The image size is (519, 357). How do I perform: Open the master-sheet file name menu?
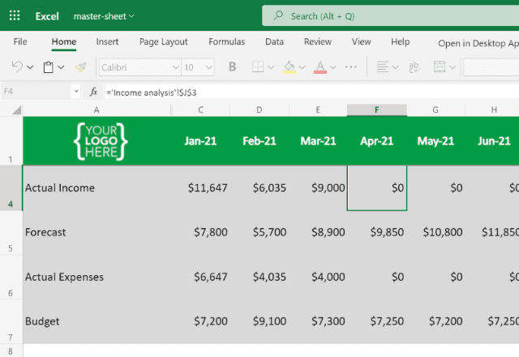point(104,16)
